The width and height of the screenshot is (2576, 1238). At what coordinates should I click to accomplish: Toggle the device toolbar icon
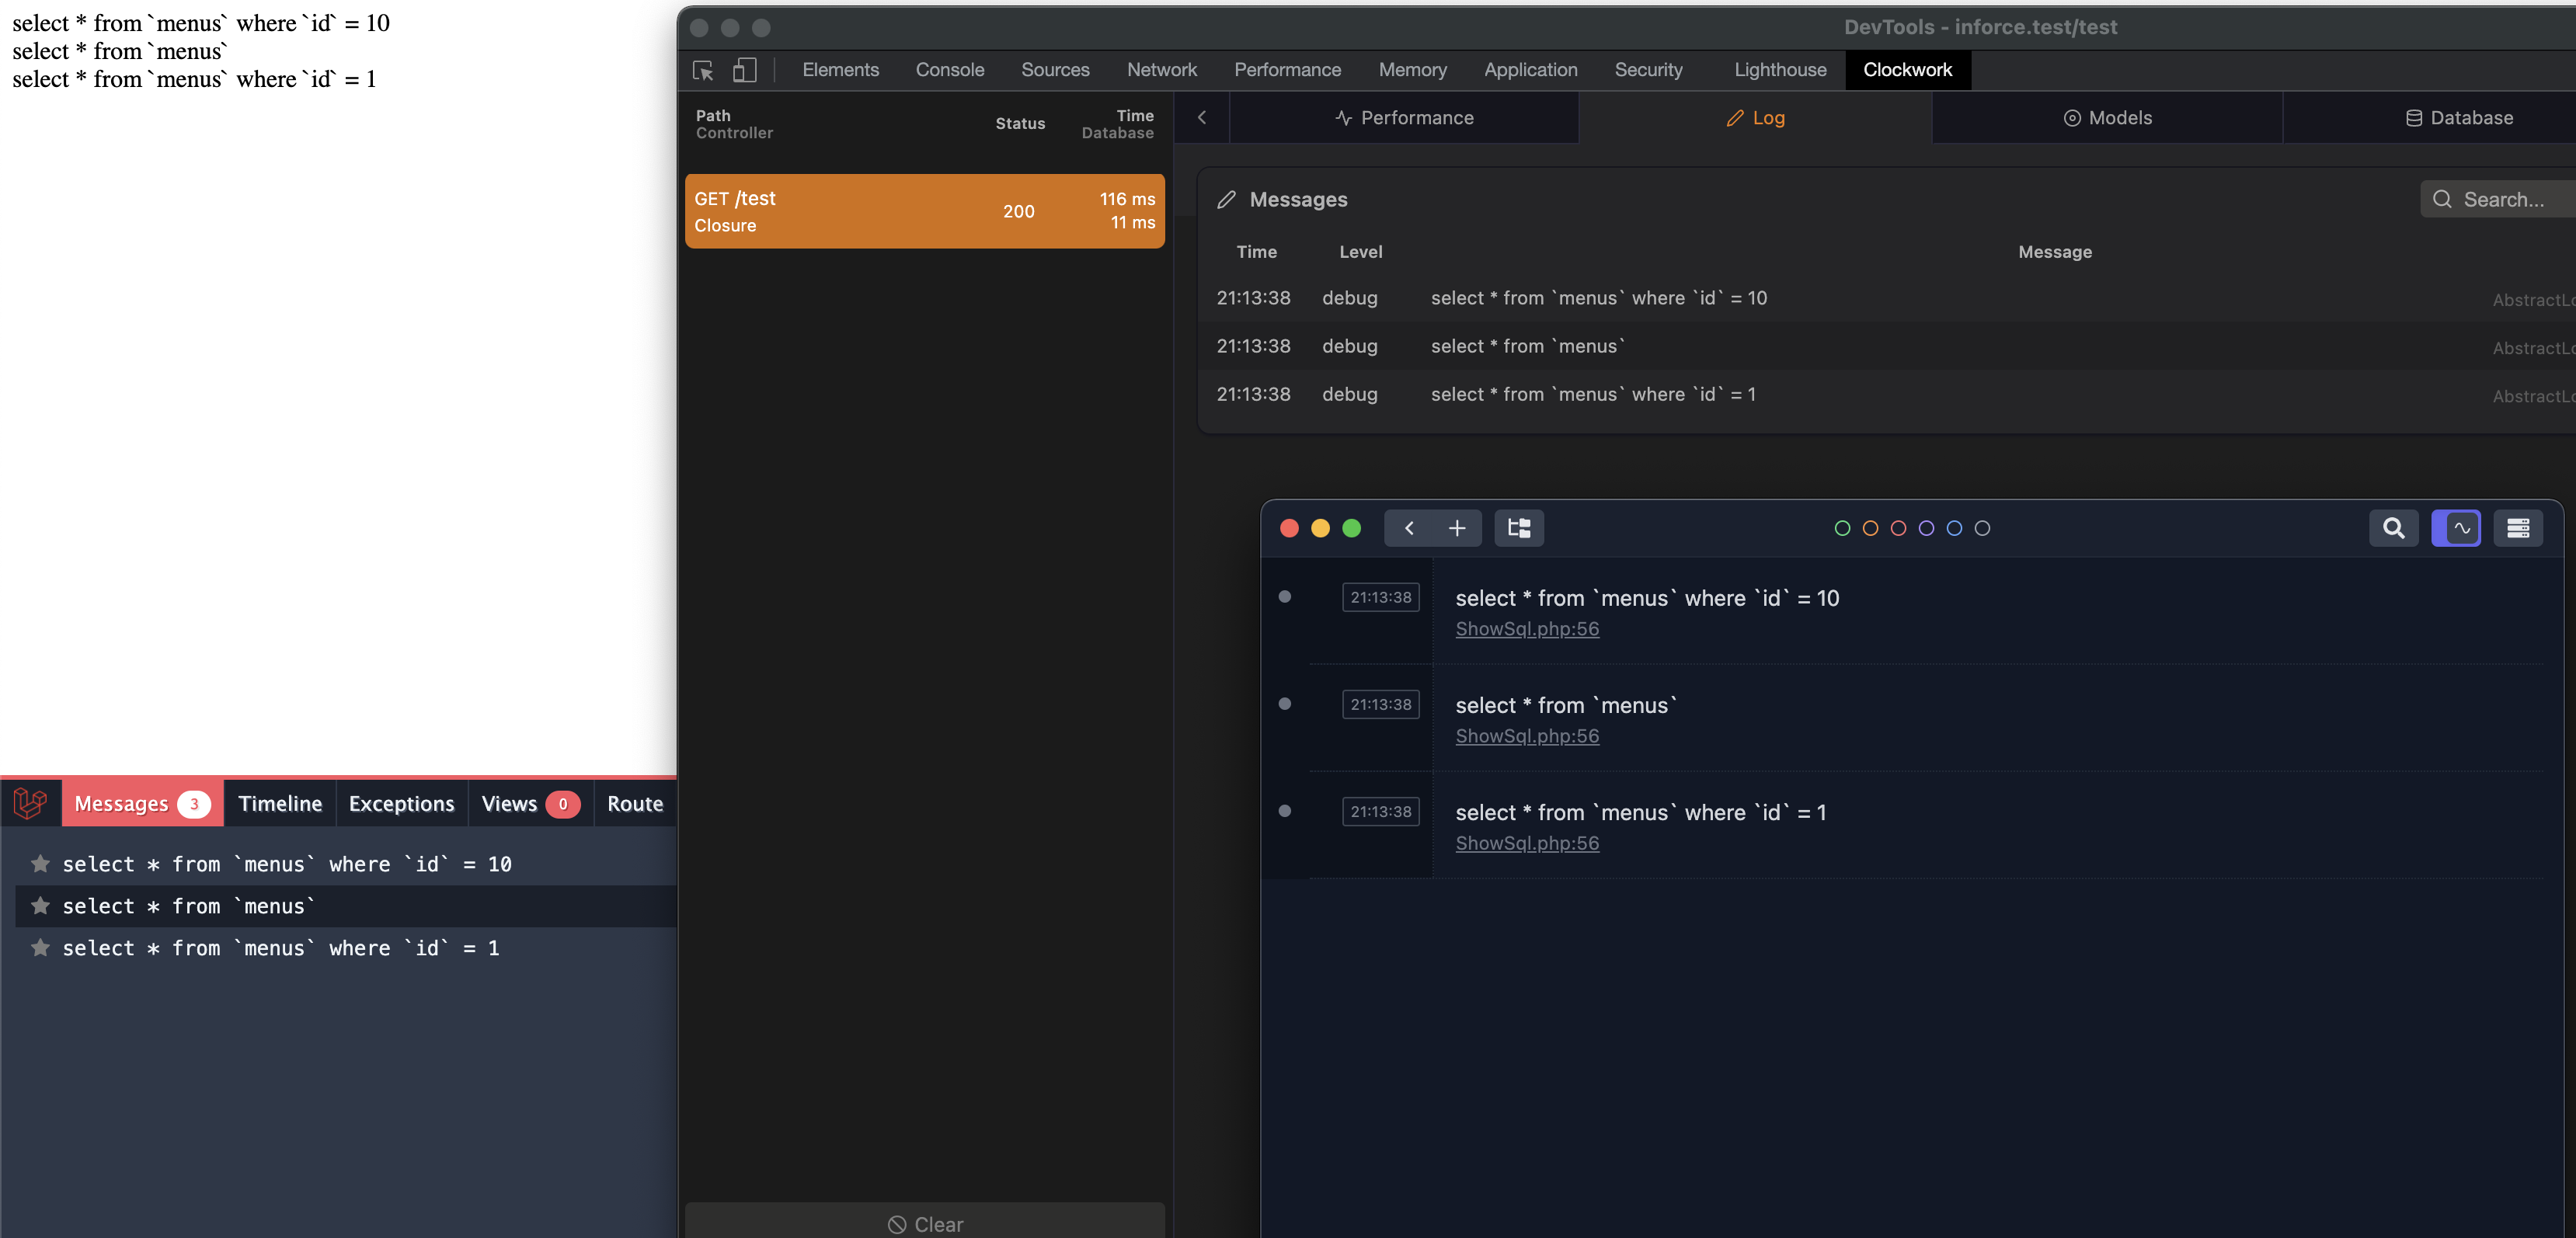point(744,70)
